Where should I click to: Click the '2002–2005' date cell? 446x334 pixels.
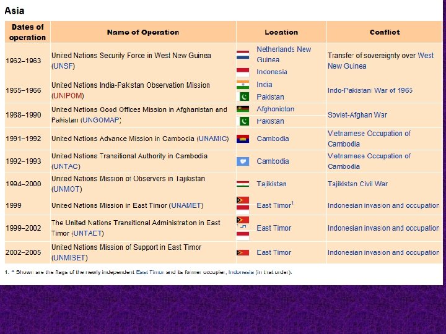click(x=24, y=252)
